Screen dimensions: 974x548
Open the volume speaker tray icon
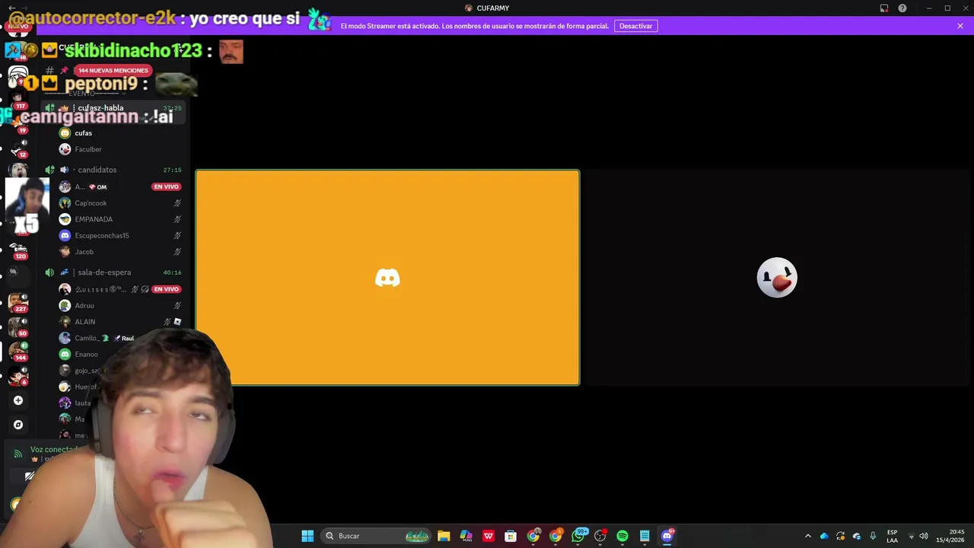click(x=924, y=536)
